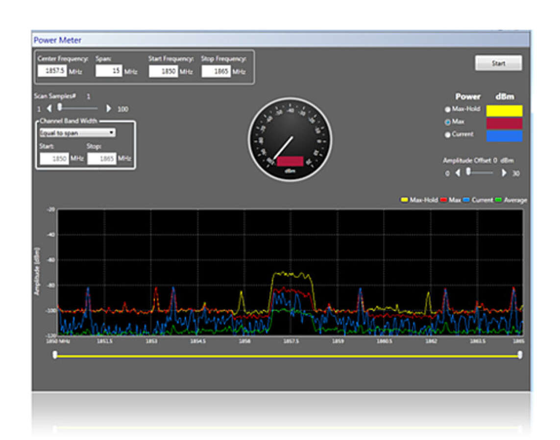
Task: Click the Current legend entry above chart
Action: tap(478, 200)
